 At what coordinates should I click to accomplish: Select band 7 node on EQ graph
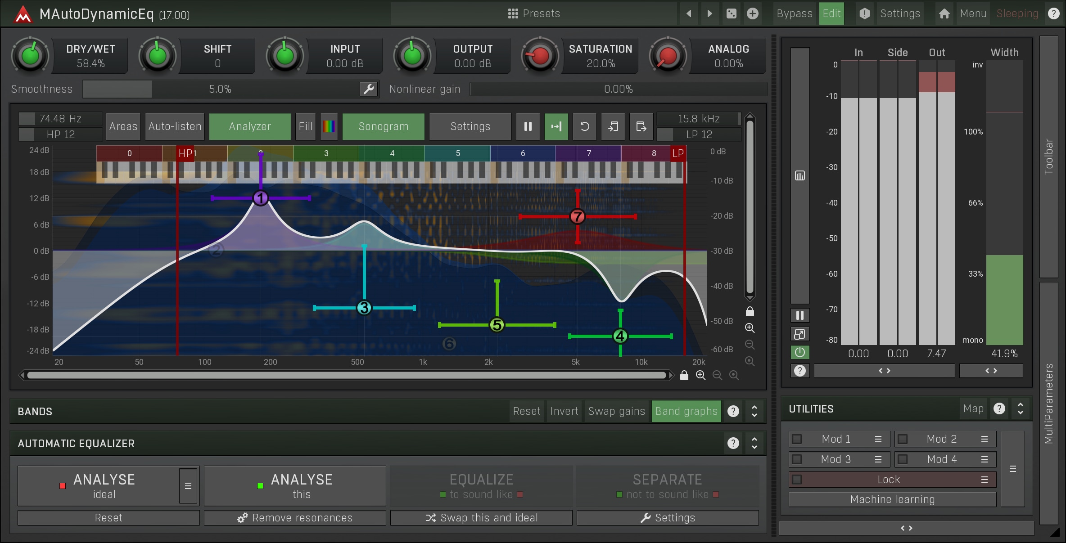tap(577, 216)
